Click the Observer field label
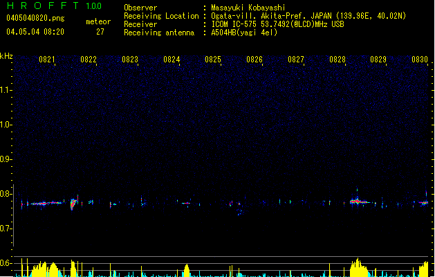Image resolution: width=435 pixels, height=277 pixels. [140, 8]
